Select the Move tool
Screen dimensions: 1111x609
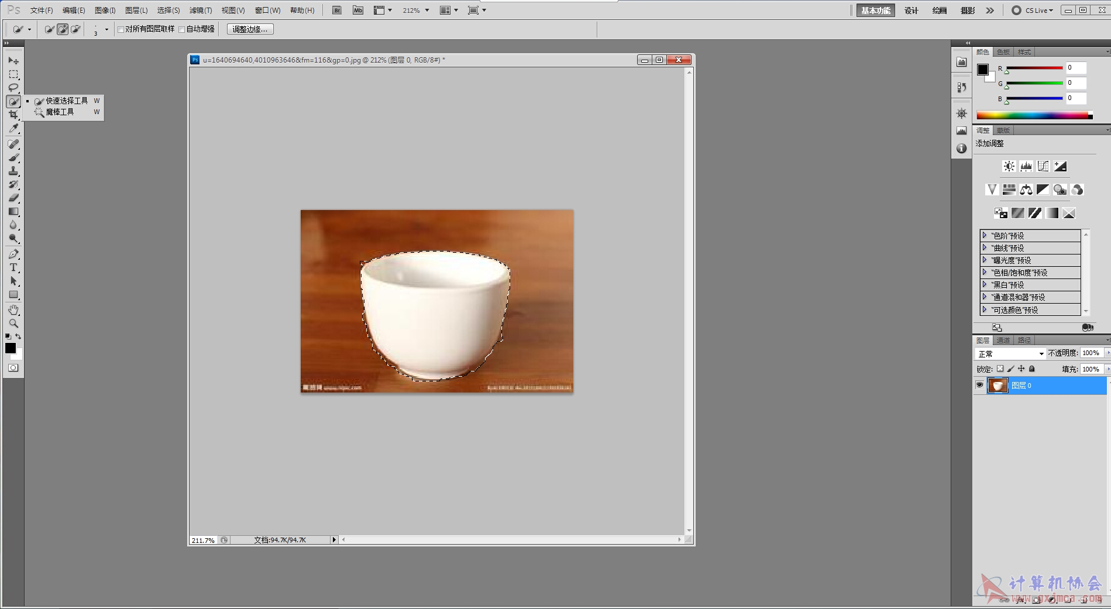click(x=13, y=60)
